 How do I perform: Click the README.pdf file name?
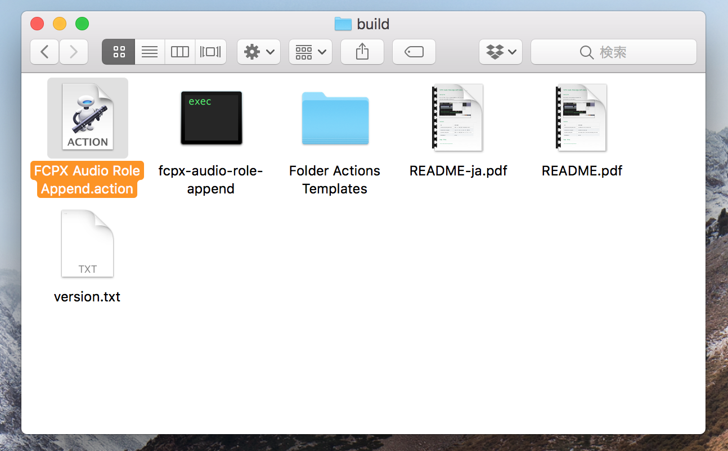click(582, 171)
